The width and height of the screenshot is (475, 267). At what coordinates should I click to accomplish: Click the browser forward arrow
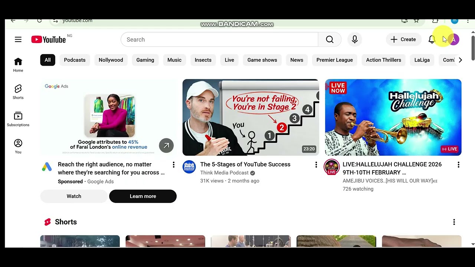[x=26, y=20]
